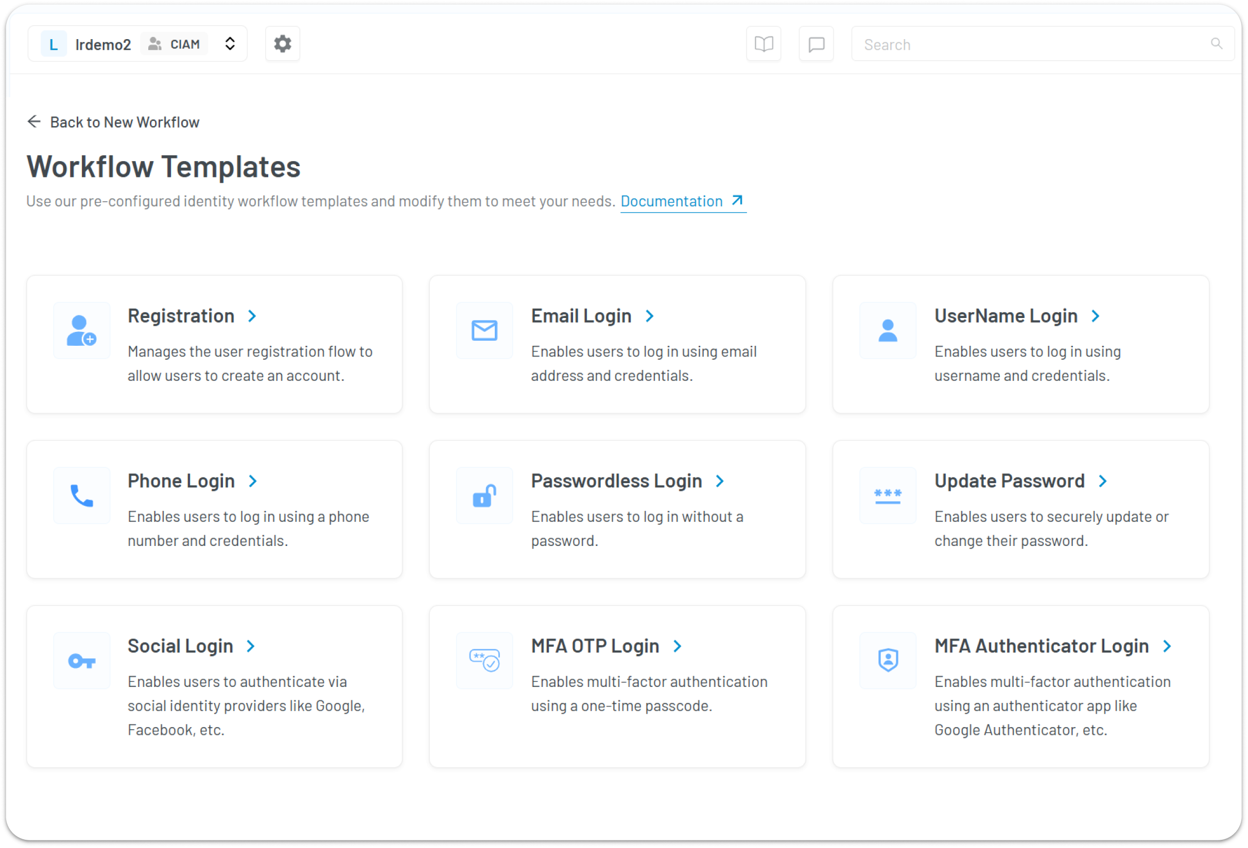
Task: Click the search magnifier icon
Action: (x=1216, y=43)
